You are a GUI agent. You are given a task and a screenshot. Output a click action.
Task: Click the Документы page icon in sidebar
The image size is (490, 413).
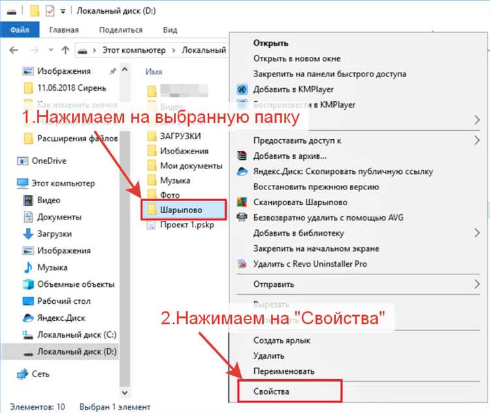click(x=28, y=217)
